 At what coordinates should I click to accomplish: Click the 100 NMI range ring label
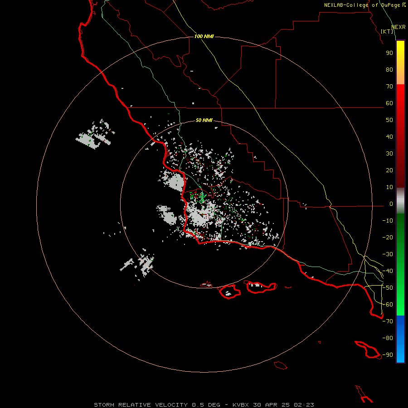204,36
